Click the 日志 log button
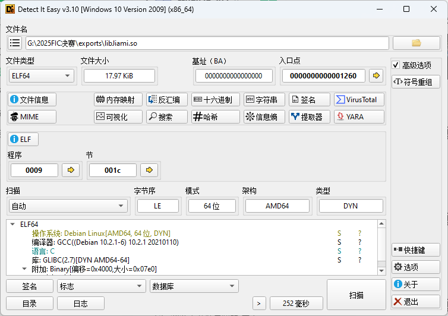Screen dimensions: 448x316 [81, 303]
